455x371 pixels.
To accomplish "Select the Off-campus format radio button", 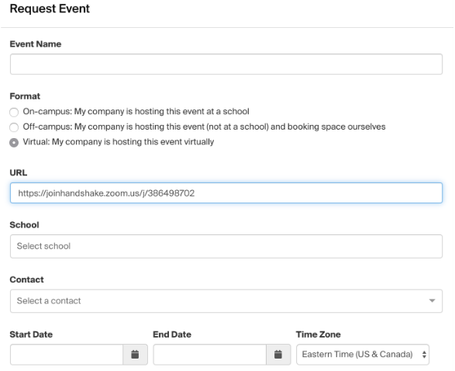I will click(x=14, y=127).
